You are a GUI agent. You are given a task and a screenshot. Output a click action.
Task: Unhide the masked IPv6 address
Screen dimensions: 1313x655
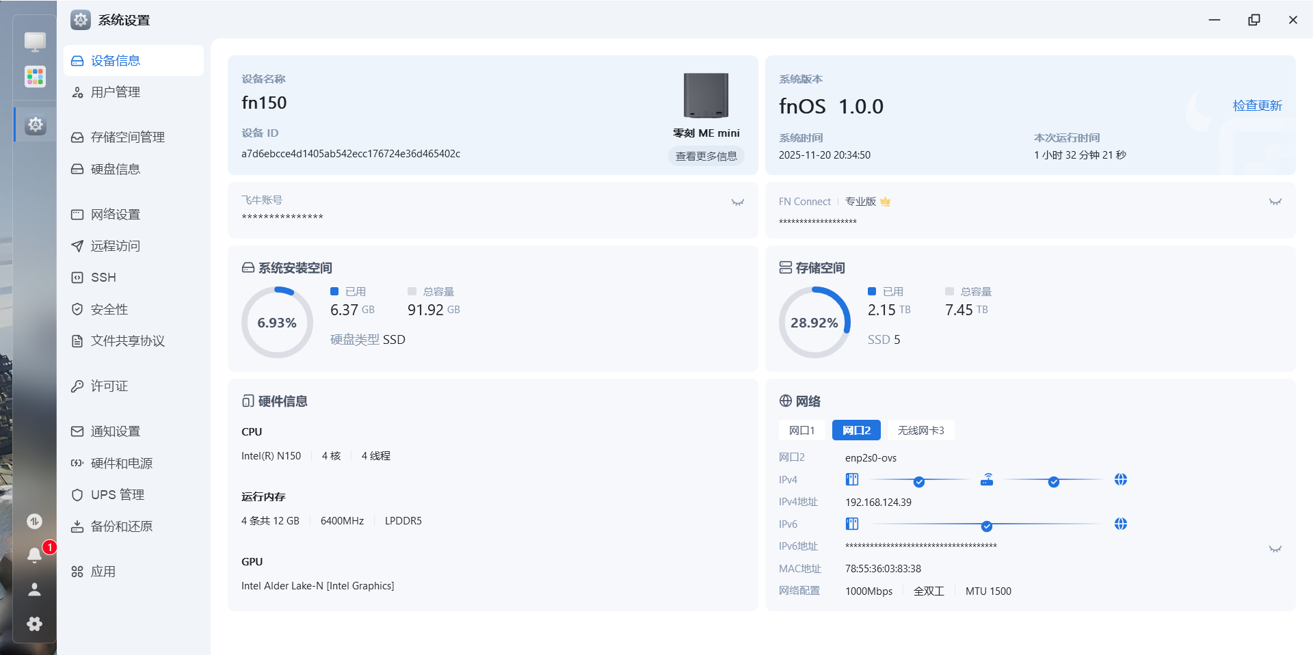[x=1275, y=549]
